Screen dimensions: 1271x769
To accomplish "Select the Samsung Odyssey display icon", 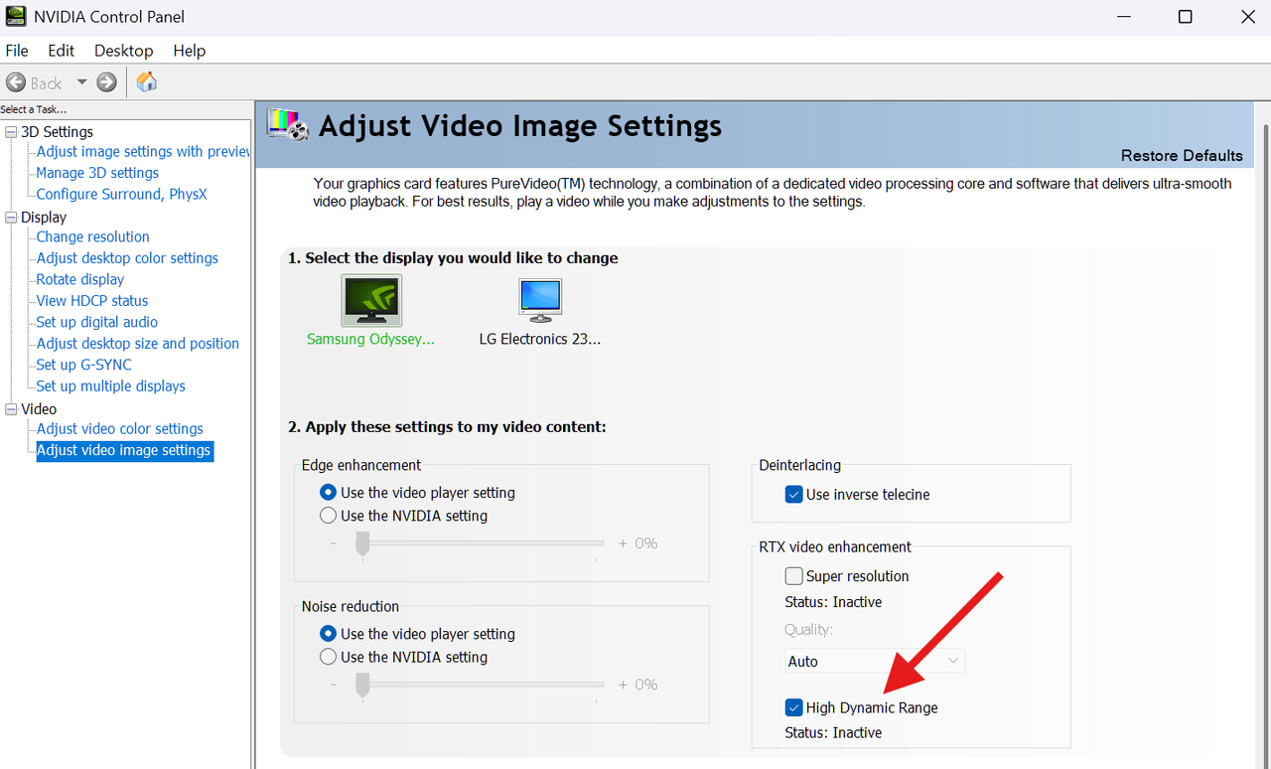I will [x=371, y=301].
